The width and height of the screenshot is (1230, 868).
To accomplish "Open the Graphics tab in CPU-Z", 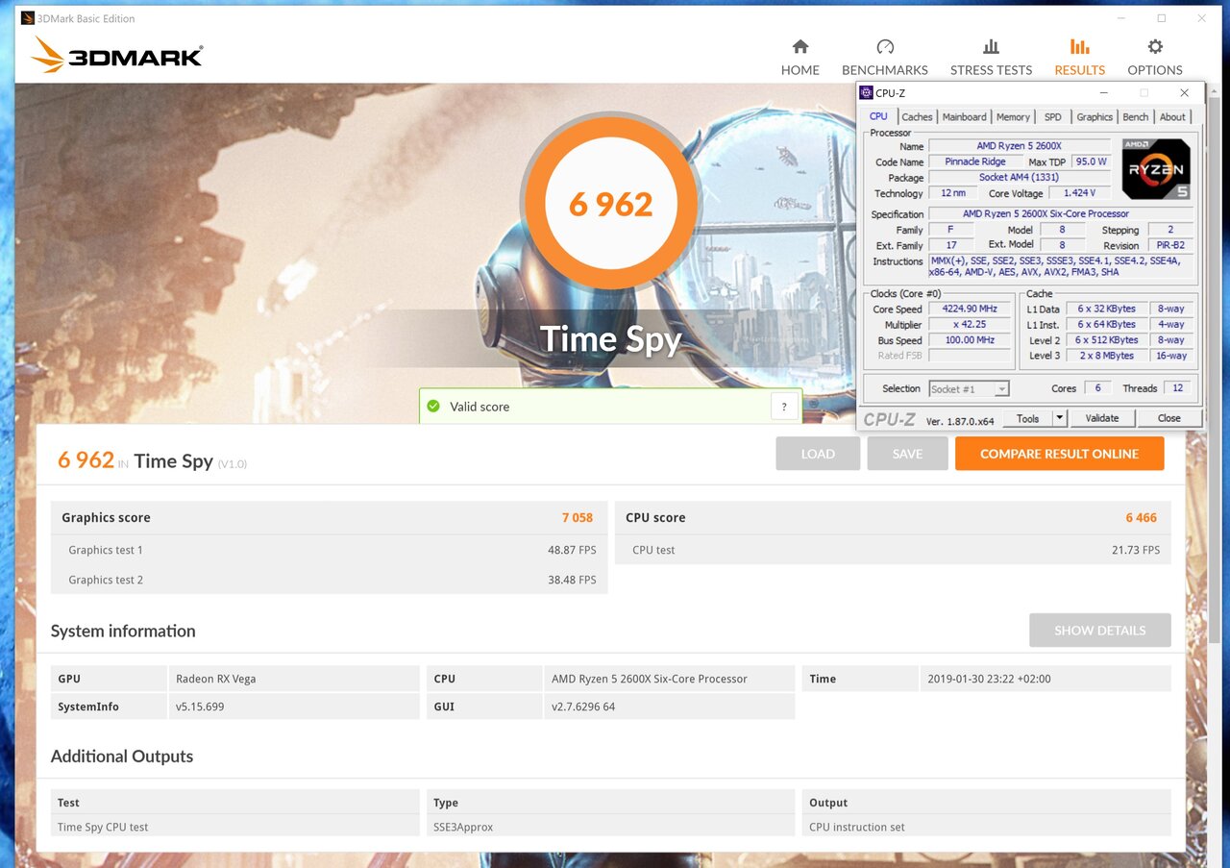I will pyautogui.click(x=1095, y=117).
